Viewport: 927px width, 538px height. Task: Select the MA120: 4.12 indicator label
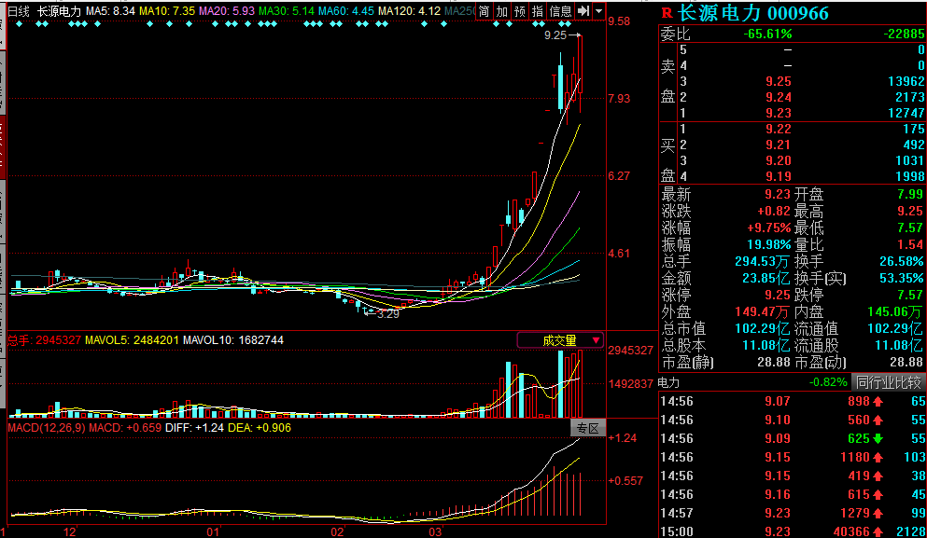(x=409, y=11)
